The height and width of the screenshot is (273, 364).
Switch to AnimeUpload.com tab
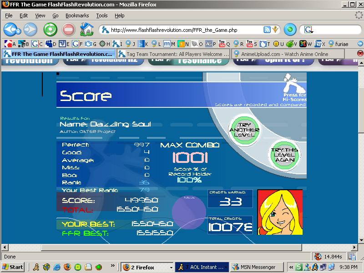288,54
